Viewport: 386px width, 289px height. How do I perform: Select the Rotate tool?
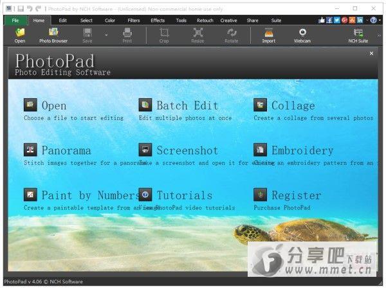point(232,35)
